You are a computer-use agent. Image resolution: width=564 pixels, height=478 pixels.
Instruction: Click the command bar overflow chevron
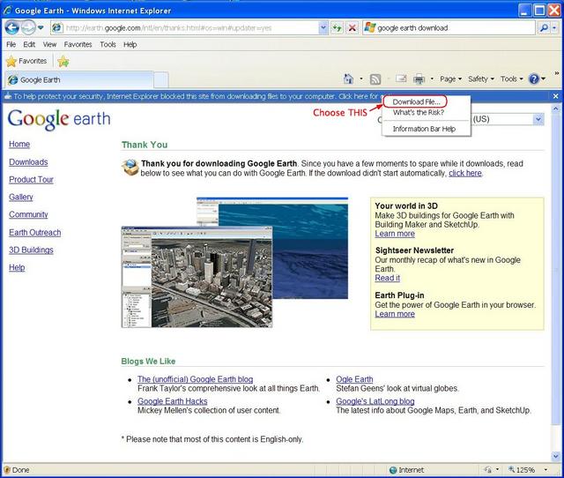(x=556, y=73)
